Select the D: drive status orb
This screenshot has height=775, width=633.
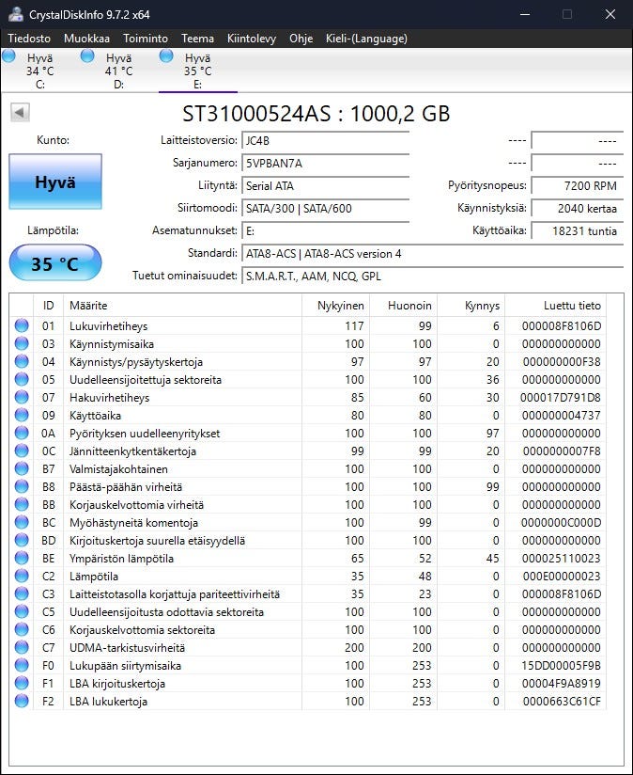[88, 56]
